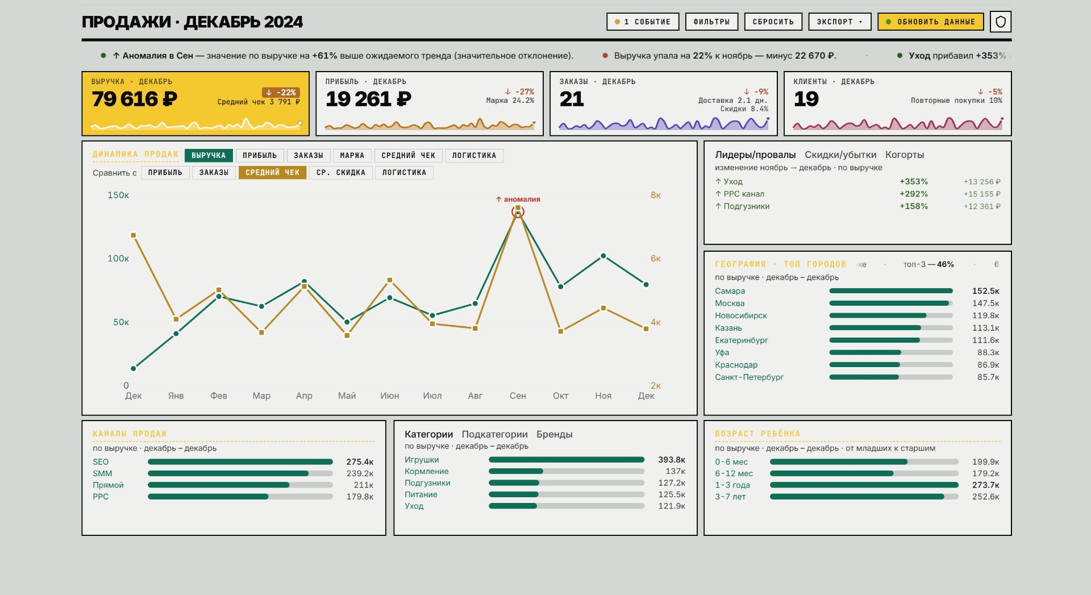The image size is (1091, 595).
Task: Switch to Подкатегории tab
Action: pyautogui.click(x=494, y=434)
